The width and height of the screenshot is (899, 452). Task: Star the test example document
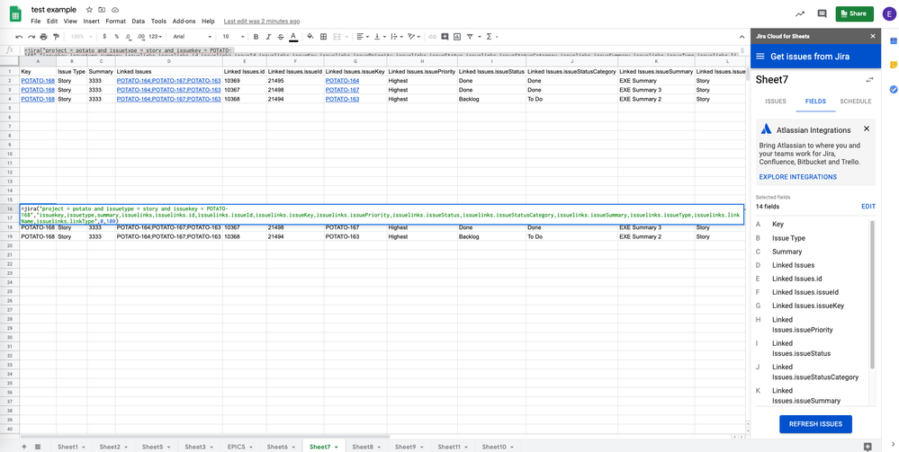click(89, 10)
